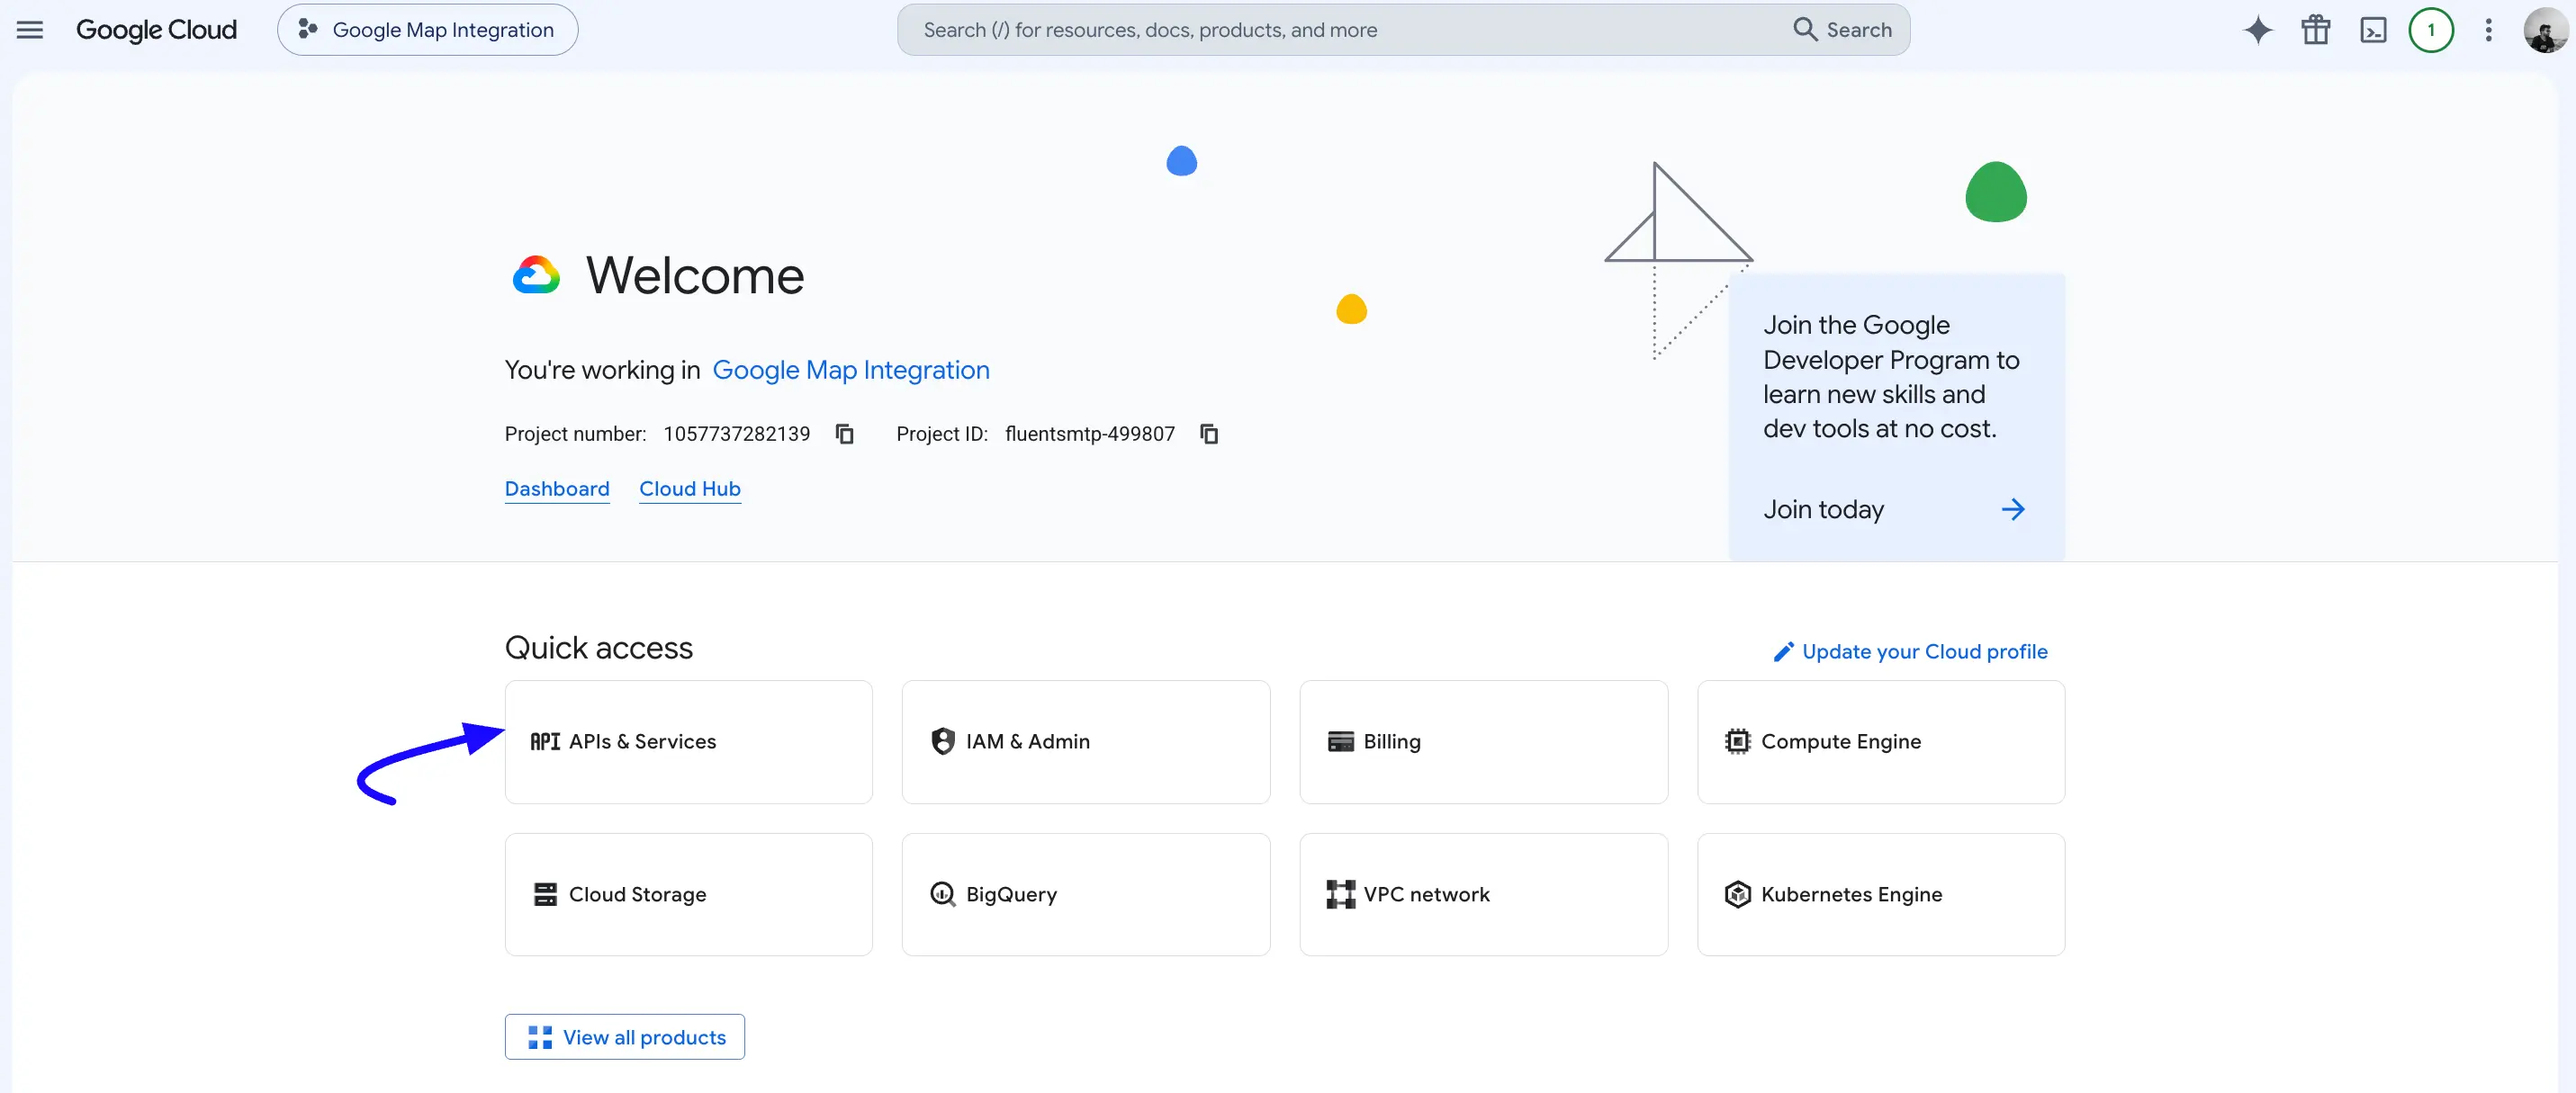2576x1093 pixels.
Task: Click the API icon in APIs & Services
Action: [545, 741]
